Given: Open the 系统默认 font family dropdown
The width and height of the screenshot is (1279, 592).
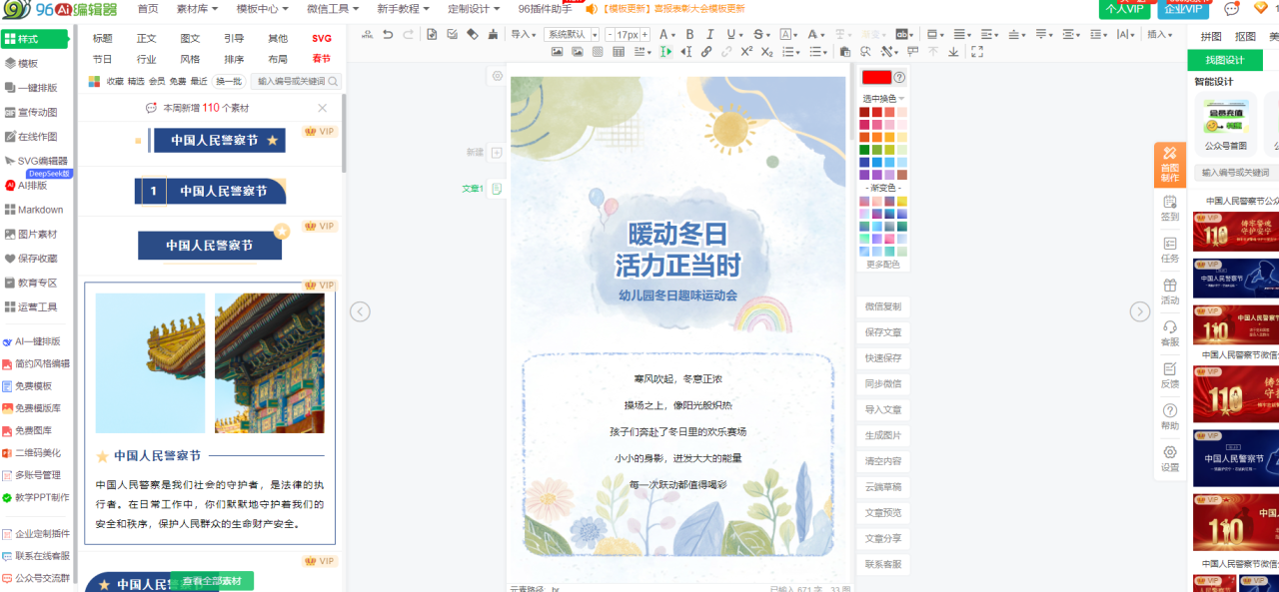Looking at the screenshot, I should 572,34.
